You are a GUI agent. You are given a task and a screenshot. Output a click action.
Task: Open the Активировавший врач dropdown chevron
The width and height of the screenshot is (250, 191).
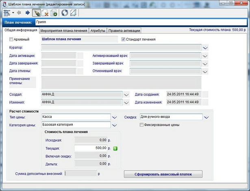pyautogui.click(x=205, y=56)
